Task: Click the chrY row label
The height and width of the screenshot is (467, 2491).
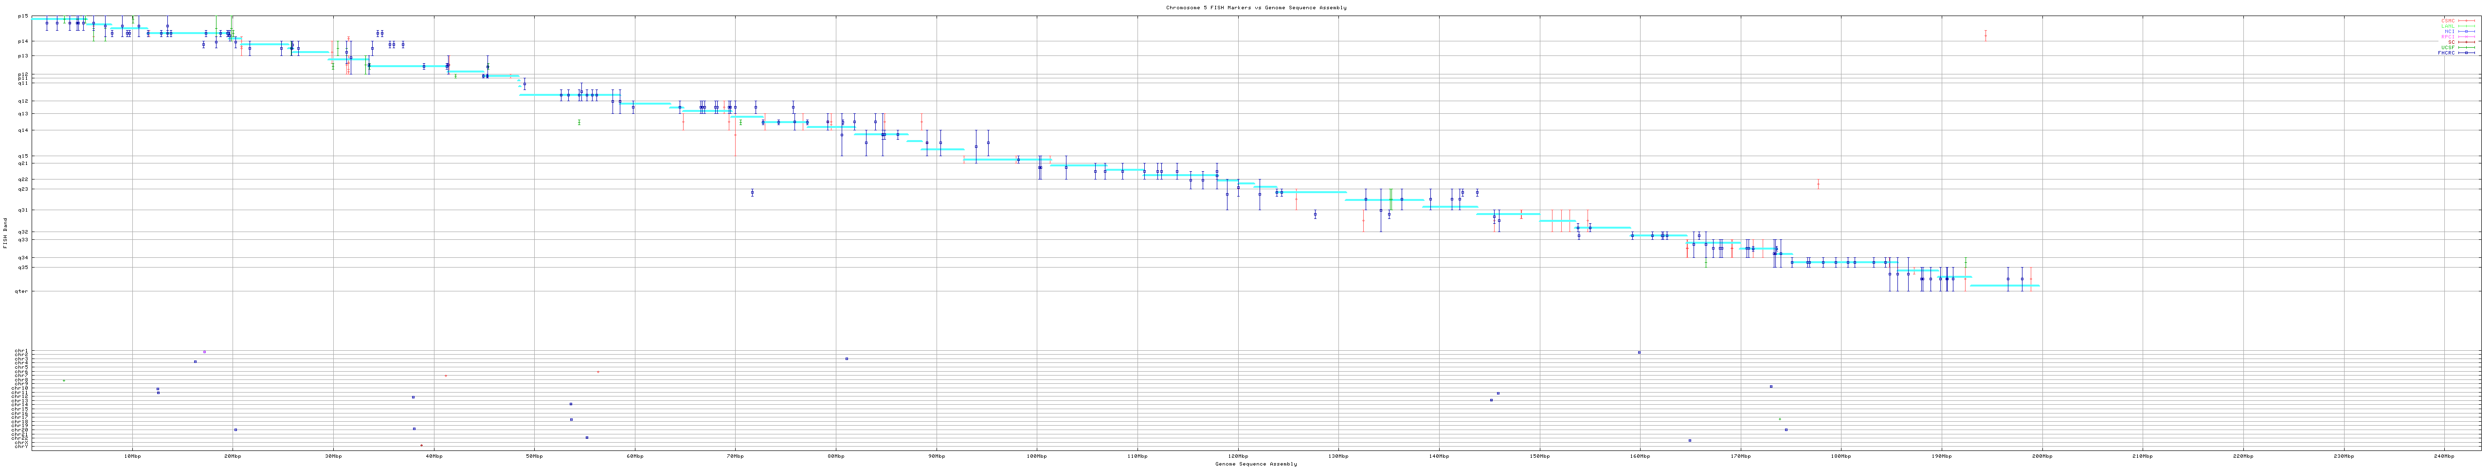Action: click(x=21, y=447)
